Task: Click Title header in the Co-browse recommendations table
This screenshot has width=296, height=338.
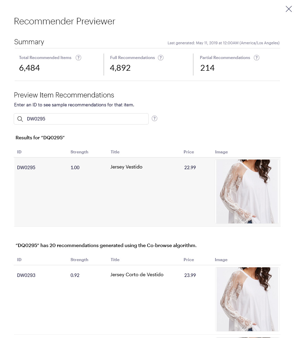Action: [115, 260]
